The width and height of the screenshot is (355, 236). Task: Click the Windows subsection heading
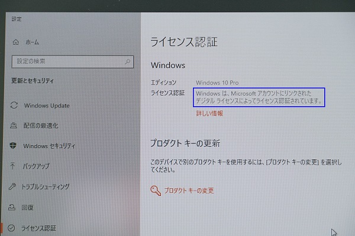168,65
